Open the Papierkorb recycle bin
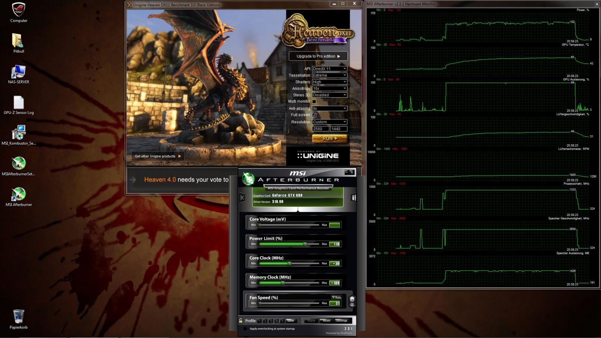 (18, 320)
